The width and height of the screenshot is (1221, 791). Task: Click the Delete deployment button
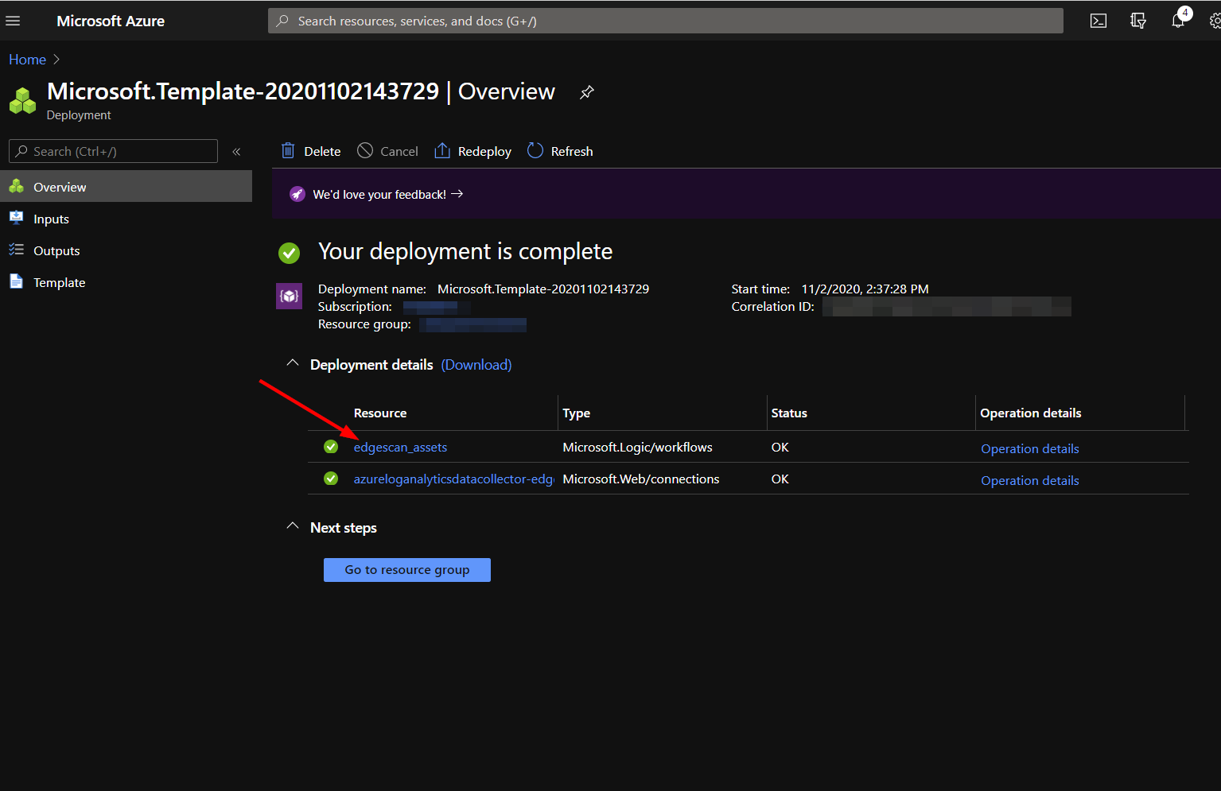311,151
